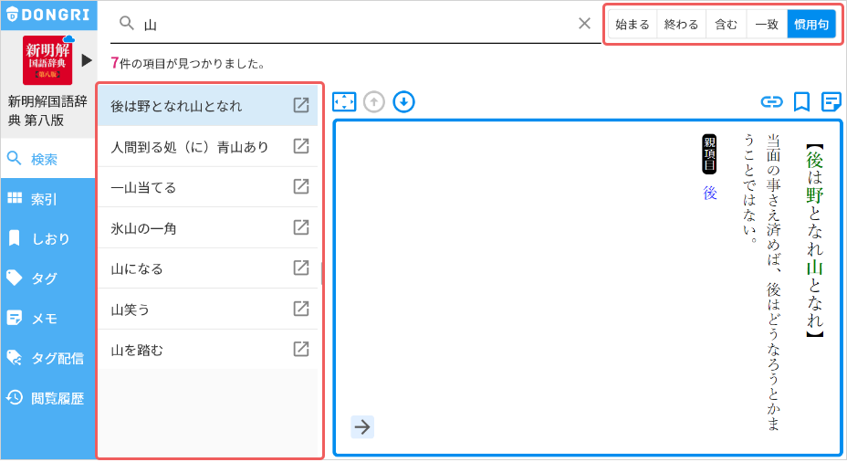The height and width of the screenshot is (462, 847).
Task: Click the right arrow button in entry pane
Action: (362, 427)
